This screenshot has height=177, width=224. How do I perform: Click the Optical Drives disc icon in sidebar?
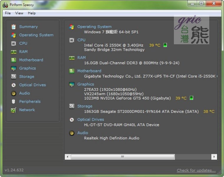click(14, 85)
